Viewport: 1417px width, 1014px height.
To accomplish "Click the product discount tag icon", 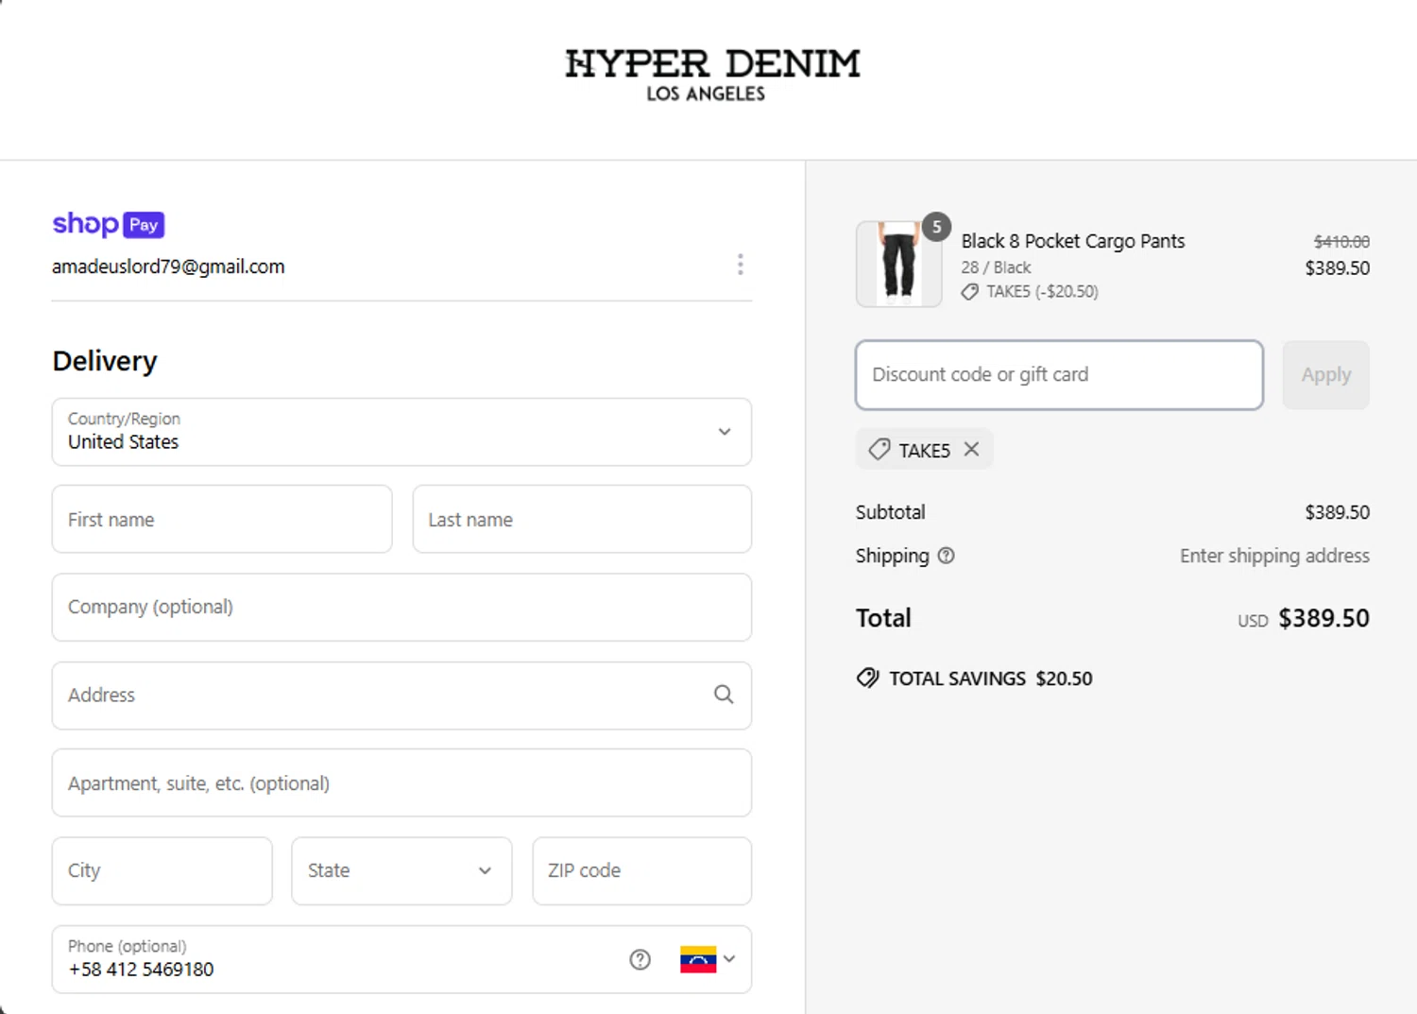I will [x=970, y=292].
